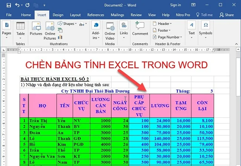Go to the Layout tab
The height and width of the screenshot is (166, 241).
point(75,15)
